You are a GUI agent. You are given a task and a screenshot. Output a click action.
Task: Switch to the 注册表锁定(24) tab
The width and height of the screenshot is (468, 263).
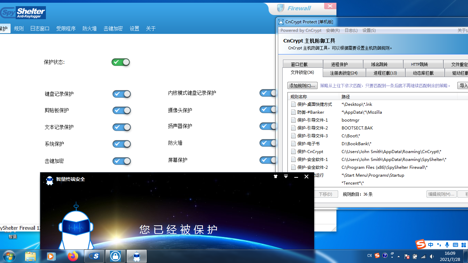point(344,73)
